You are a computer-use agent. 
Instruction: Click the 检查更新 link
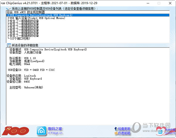(124, 129)
